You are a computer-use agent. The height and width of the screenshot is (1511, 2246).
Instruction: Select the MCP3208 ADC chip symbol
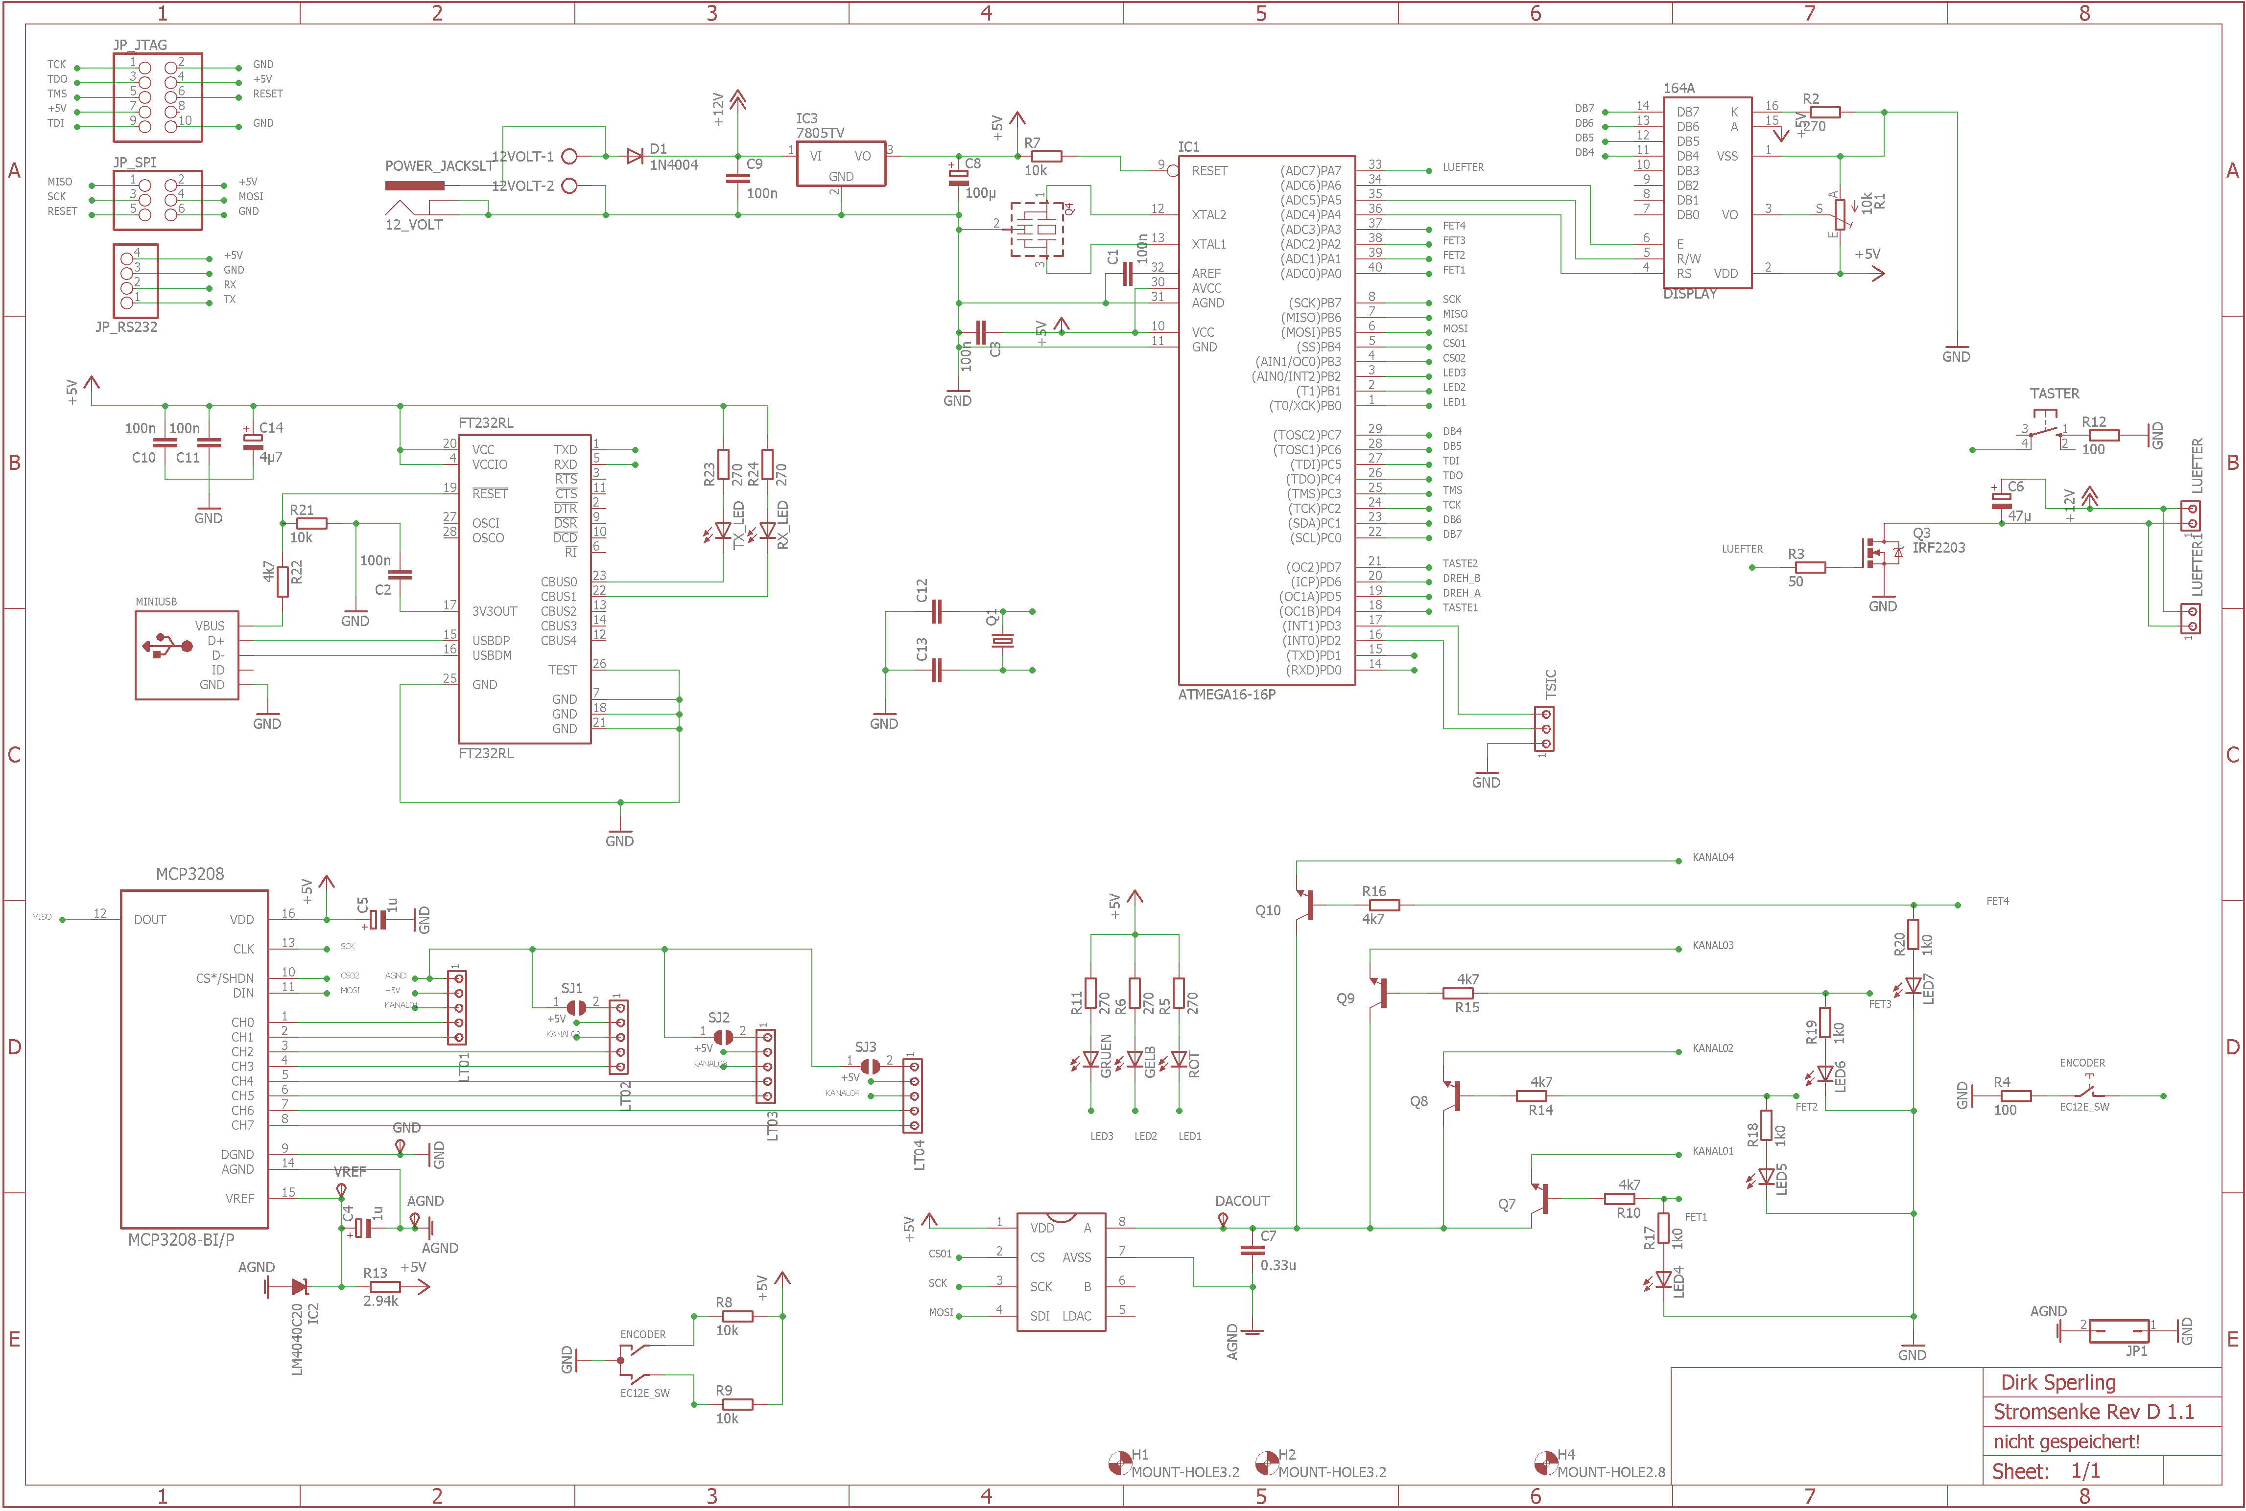(x=194, y=1058)
